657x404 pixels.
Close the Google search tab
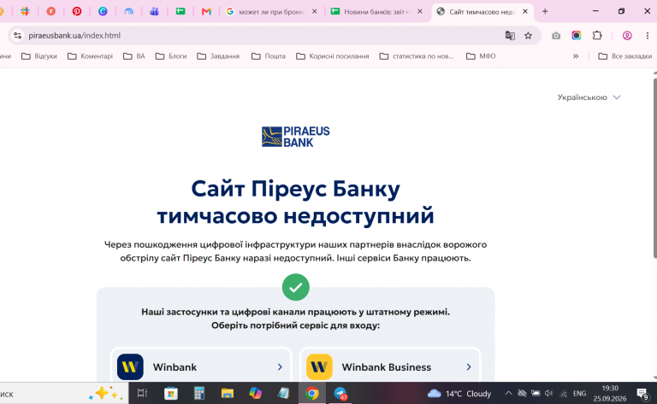[x=315, y=12]
